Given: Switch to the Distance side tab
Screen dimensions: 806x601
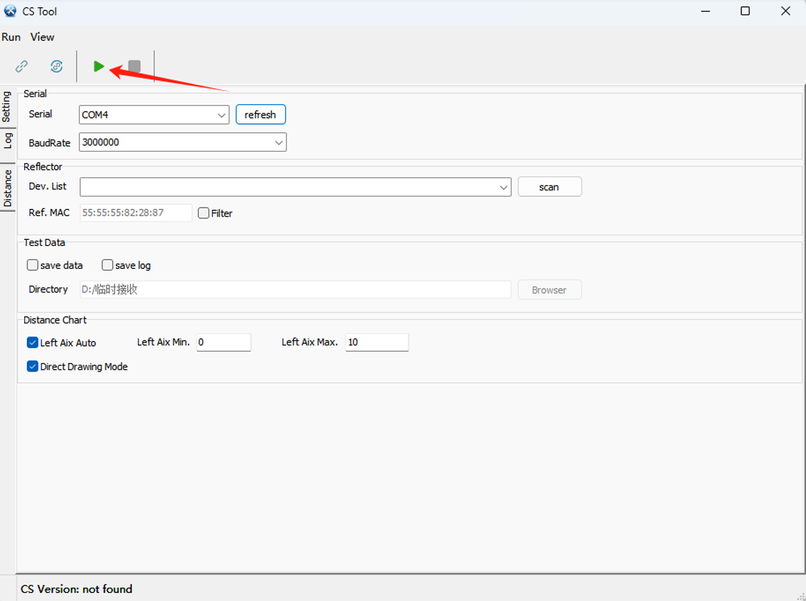Looking at the screenshot, I should click(x=8, y=188).
